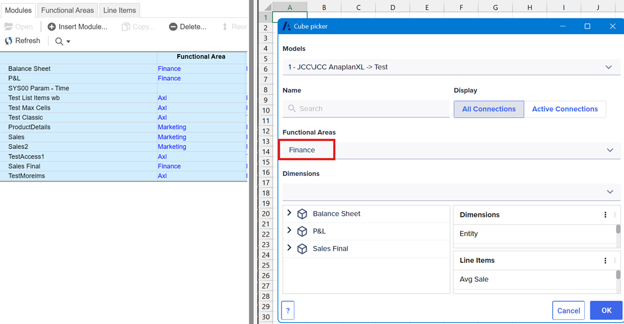
Task: Select Sales Final in the cube tree
Action: [x=330, y=249]
